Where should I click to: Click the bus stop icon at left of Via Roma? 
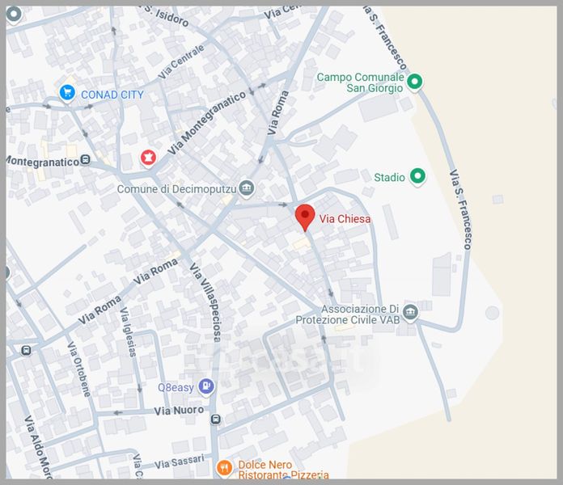(x=26, y=350)
